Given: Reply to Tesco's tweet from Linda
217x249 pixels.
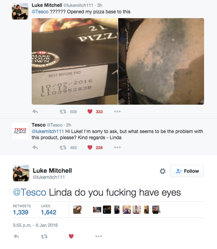Looking at the screenshot, I should (x=35, y=148).
